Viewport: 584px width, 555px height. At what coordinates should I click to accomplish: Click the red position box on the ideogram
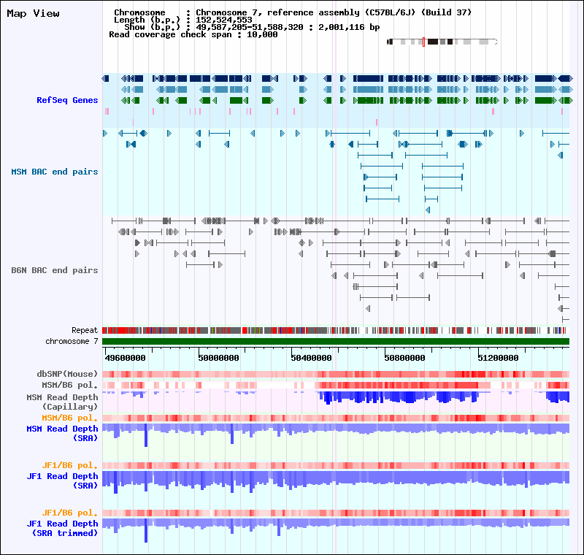424,42
